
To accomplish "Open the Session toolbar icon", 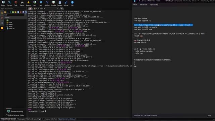I will tap(3, 3).
